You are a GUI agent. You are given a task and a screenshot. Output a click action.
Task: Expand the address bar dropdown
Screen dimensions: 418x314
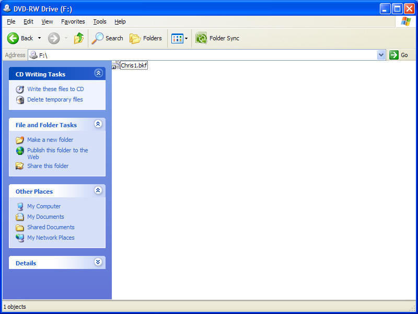pos(381,55)
